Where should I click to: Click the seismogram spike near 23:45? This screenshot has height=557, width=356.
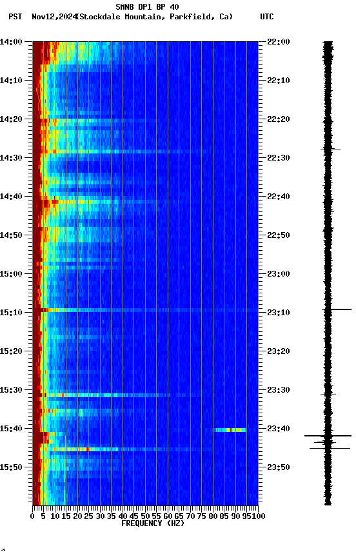click(330, 448)
